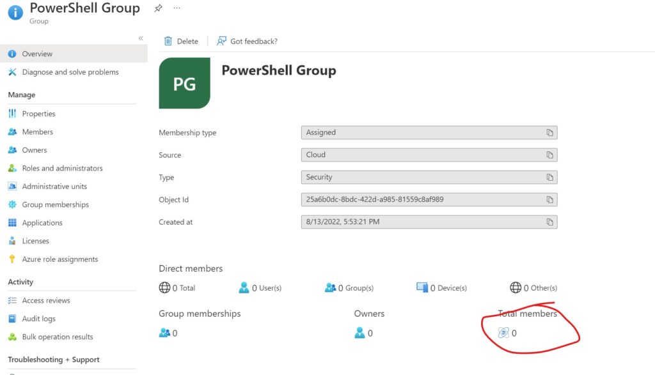Go to Administrative units
This screenshot has height=375, width=655.
coord(54,187)
